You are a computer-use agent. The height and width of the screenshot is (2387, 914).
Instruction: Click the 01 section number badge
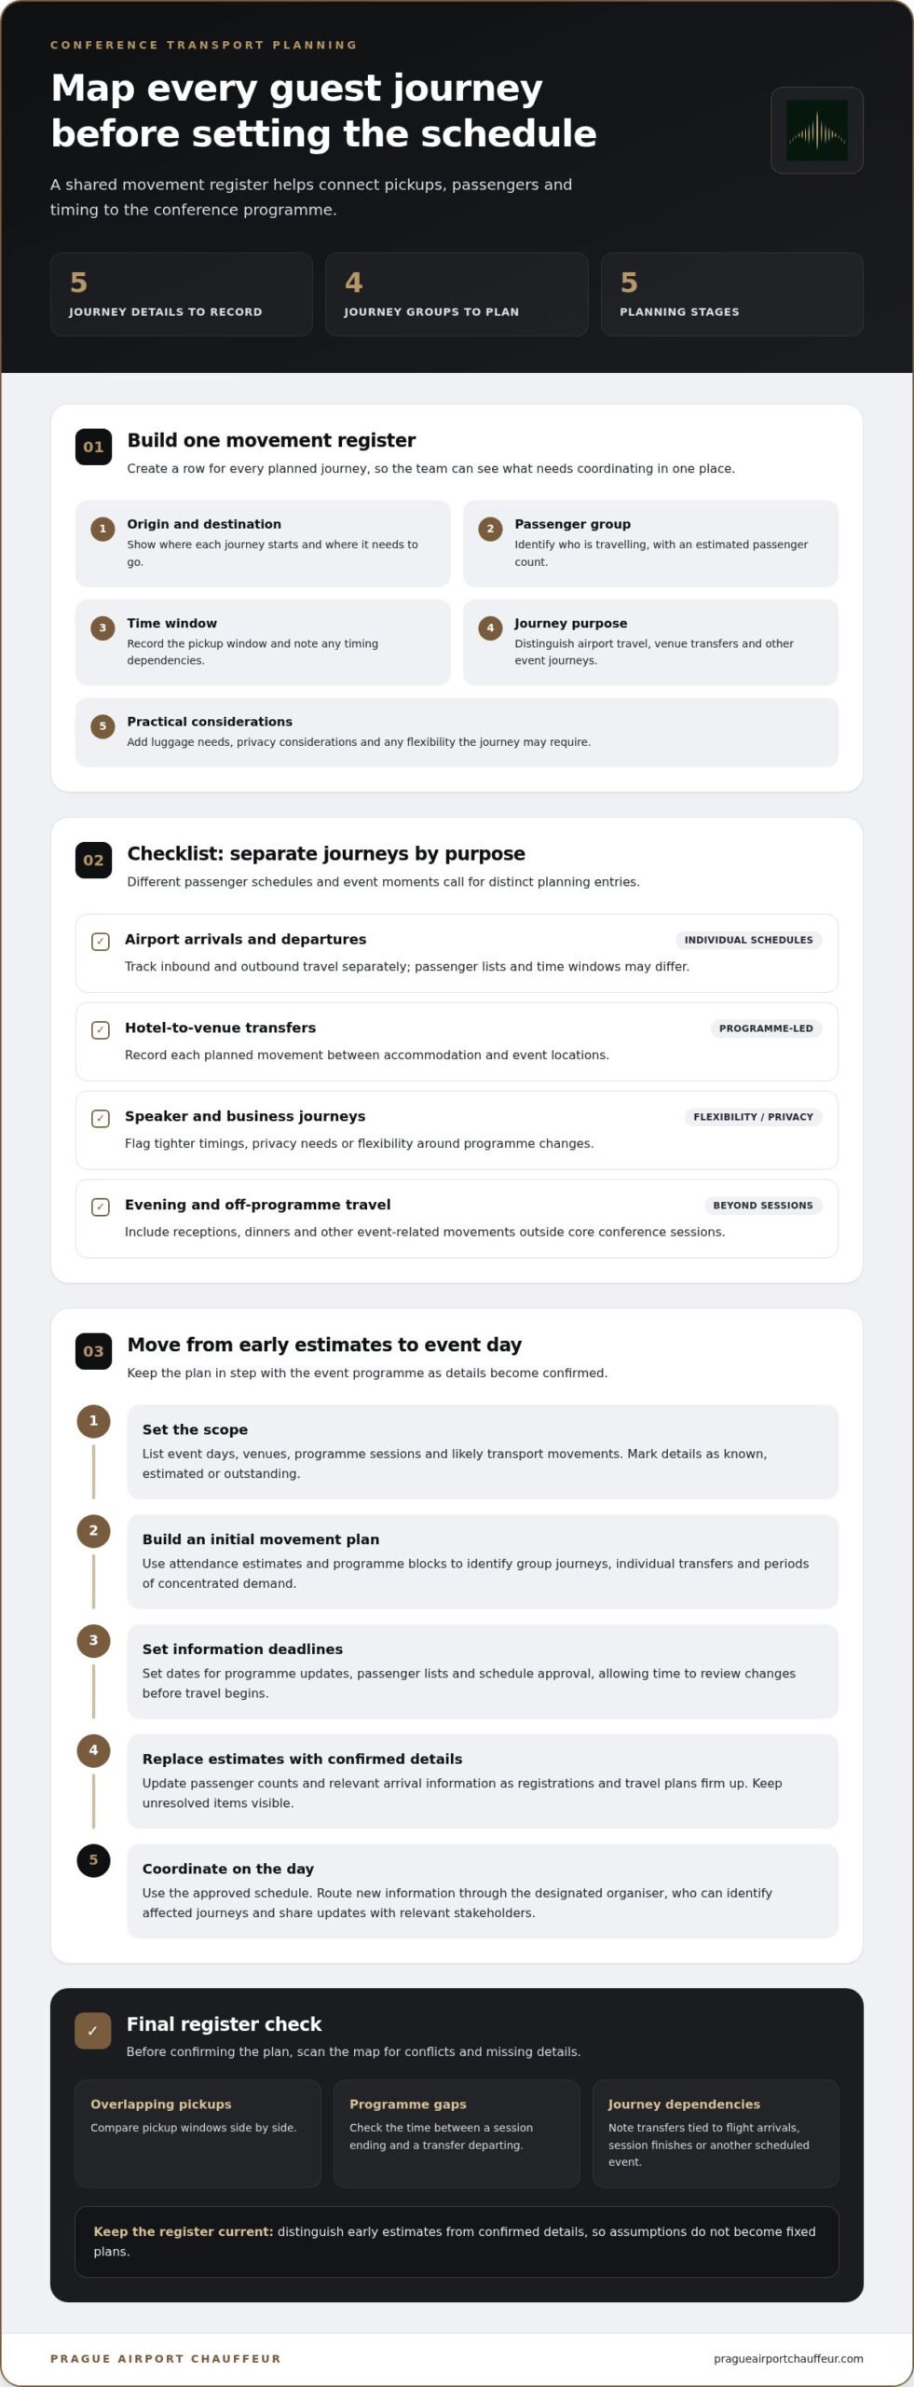pos(93,447)
